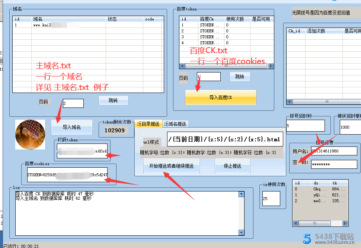Click left scroll arrow of the Ck_id table

[289, 102]
